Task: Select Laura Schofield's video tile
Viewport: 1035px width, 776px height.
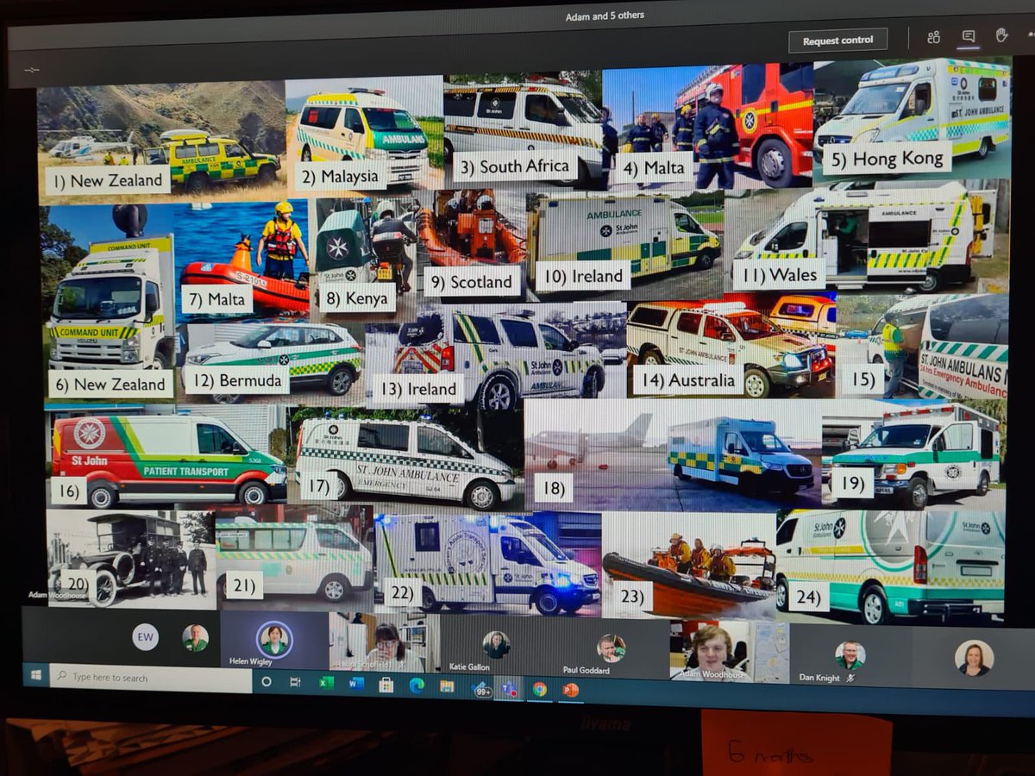Action: [x=384, y=642]
